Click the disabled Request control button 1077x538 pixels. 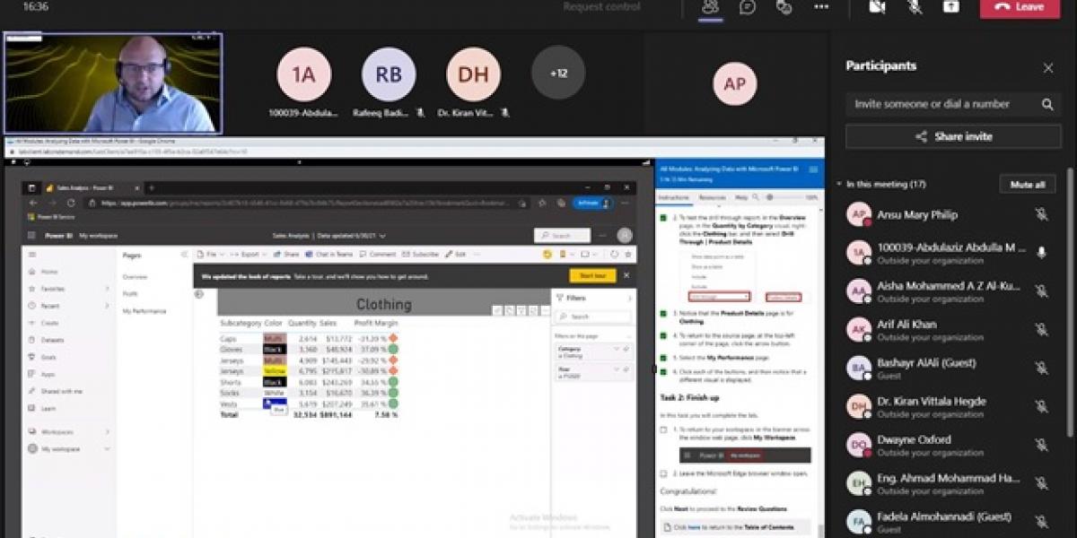coord(602,7)
